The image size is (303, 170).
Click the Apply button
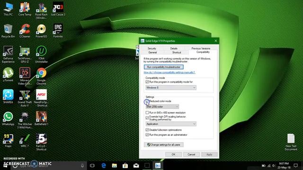(209, 154)
